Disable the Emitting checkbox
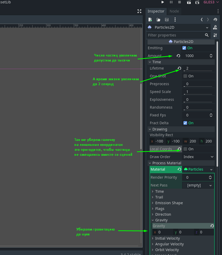The width and height of the screenshot is (222, 255). [184, 48]
